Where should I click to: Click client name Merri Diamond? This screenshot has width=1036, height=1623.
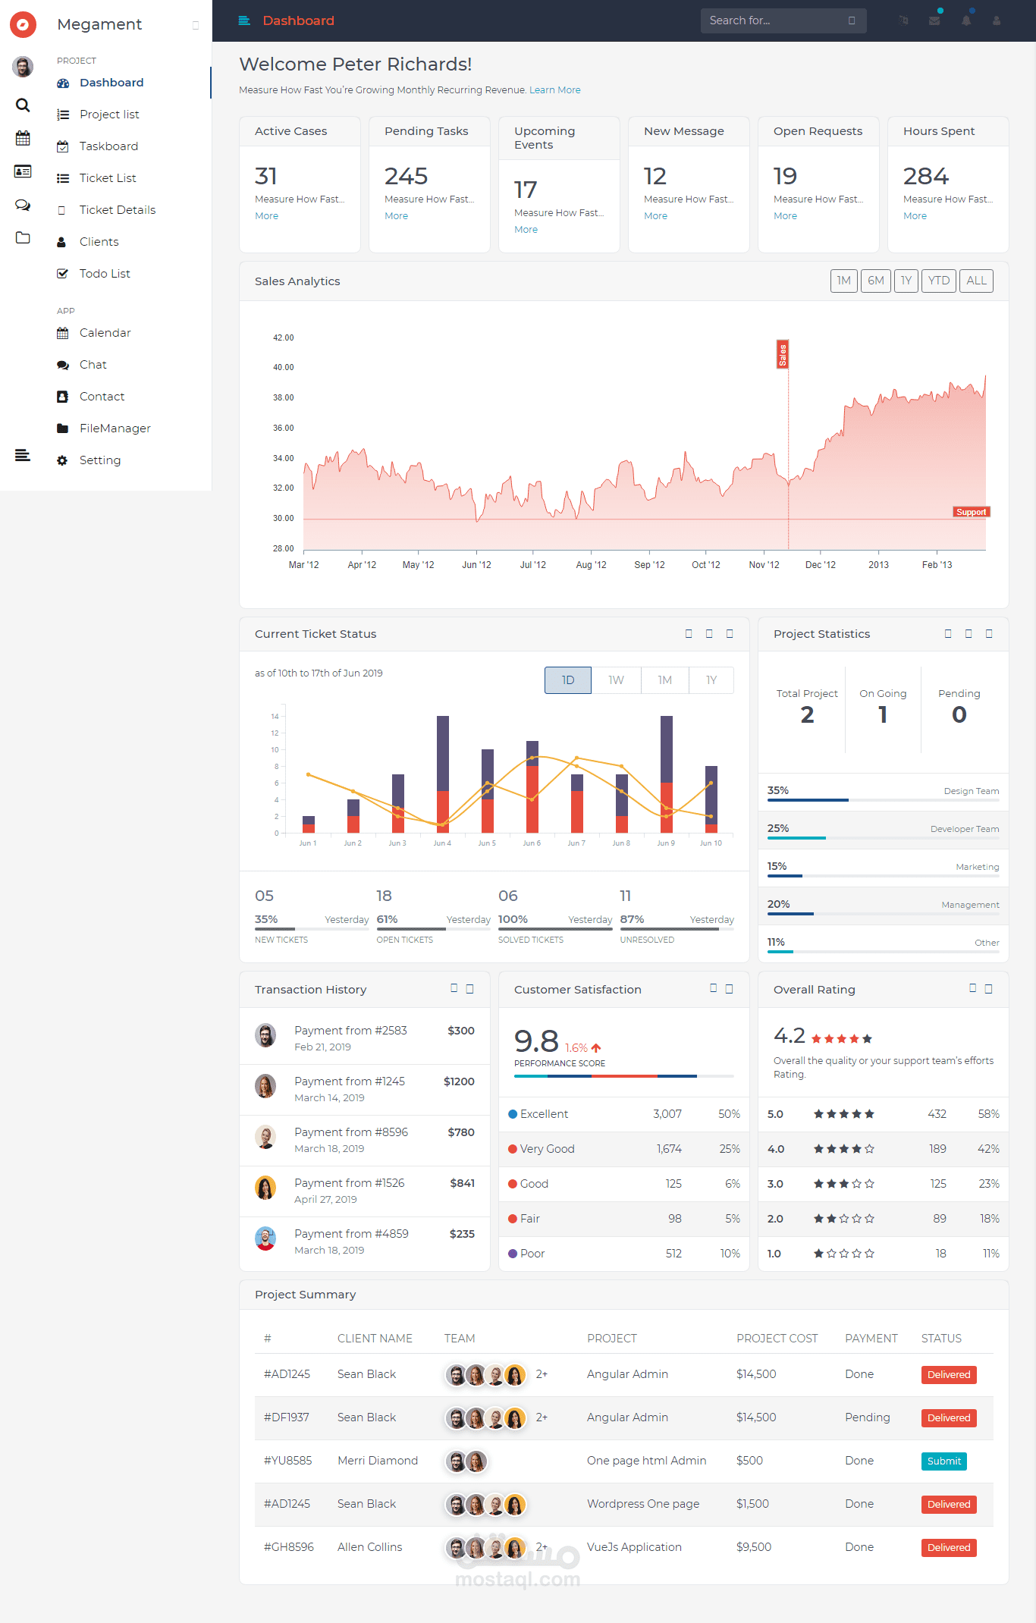pos(378,1461)
